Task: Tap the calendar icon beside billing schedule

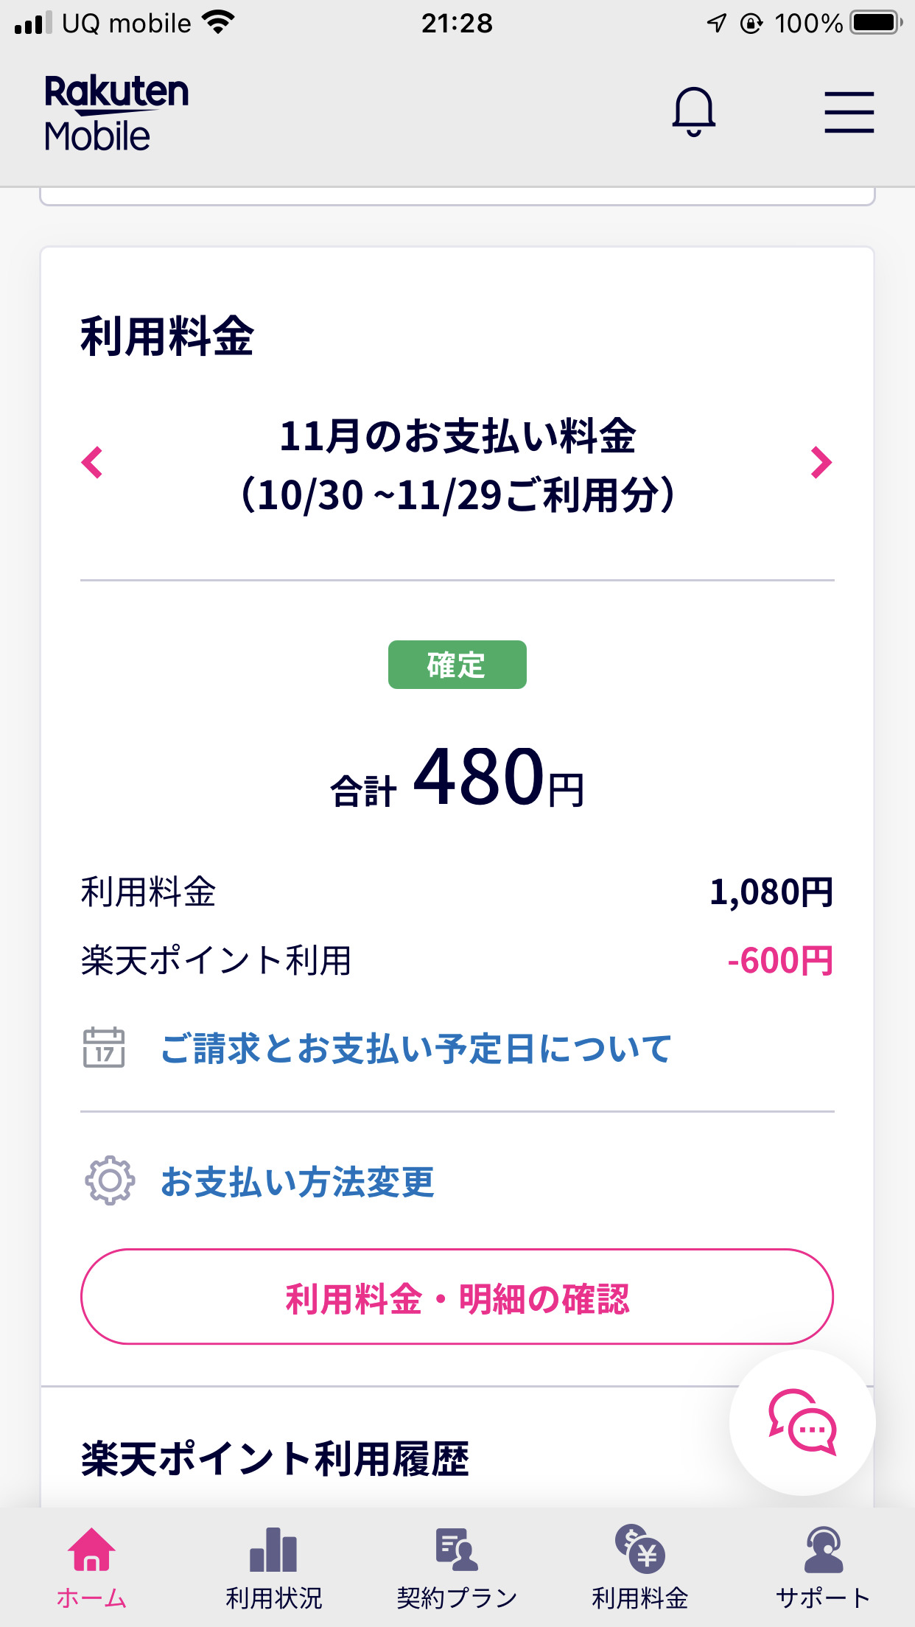Action: tap(104, 1047)
